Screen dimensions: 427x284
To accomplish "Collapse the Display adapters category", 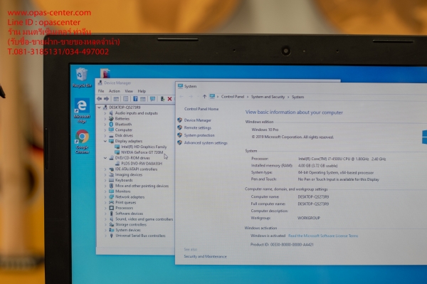I will (105, 141).
